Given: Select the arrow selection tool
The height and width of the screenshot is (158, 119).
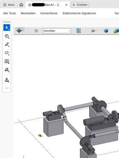Looking at the screenshot, I should tap(7, 27).
